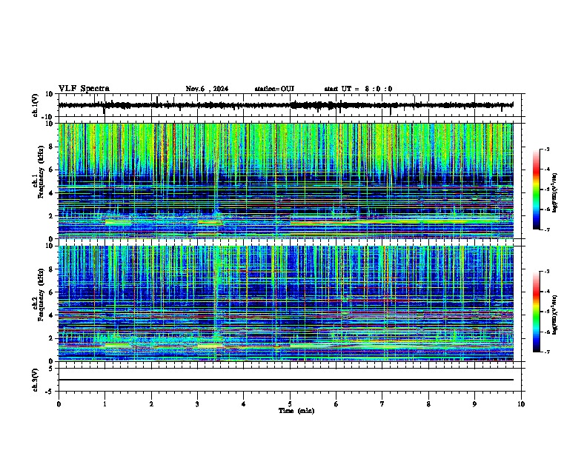The height and width of the screenshot is (453, 587).
Task: Click the 'ch.3(V)' axis label
Action: click(36, 380)
